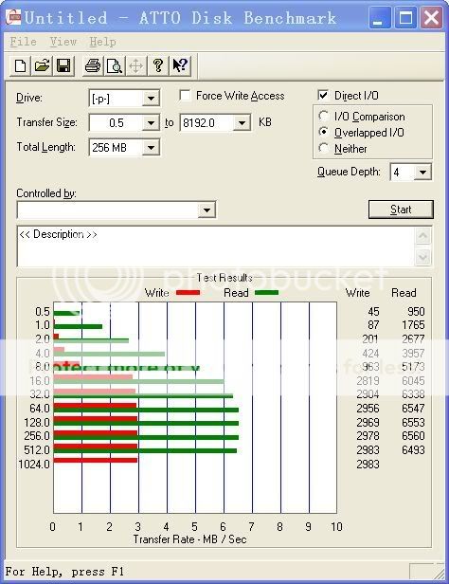The width and height of the screenshot is (449, 584).
Task: Click the New document toolbar icon
Action: click(x=20, y=66)
